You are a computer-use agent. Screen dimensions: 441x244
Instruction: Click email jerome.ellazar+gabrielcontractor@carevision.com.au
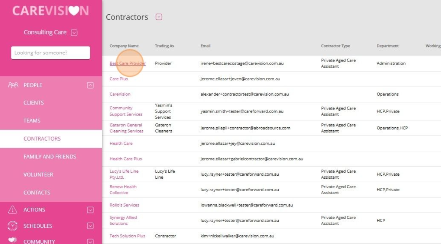click(x=252, y=159)
